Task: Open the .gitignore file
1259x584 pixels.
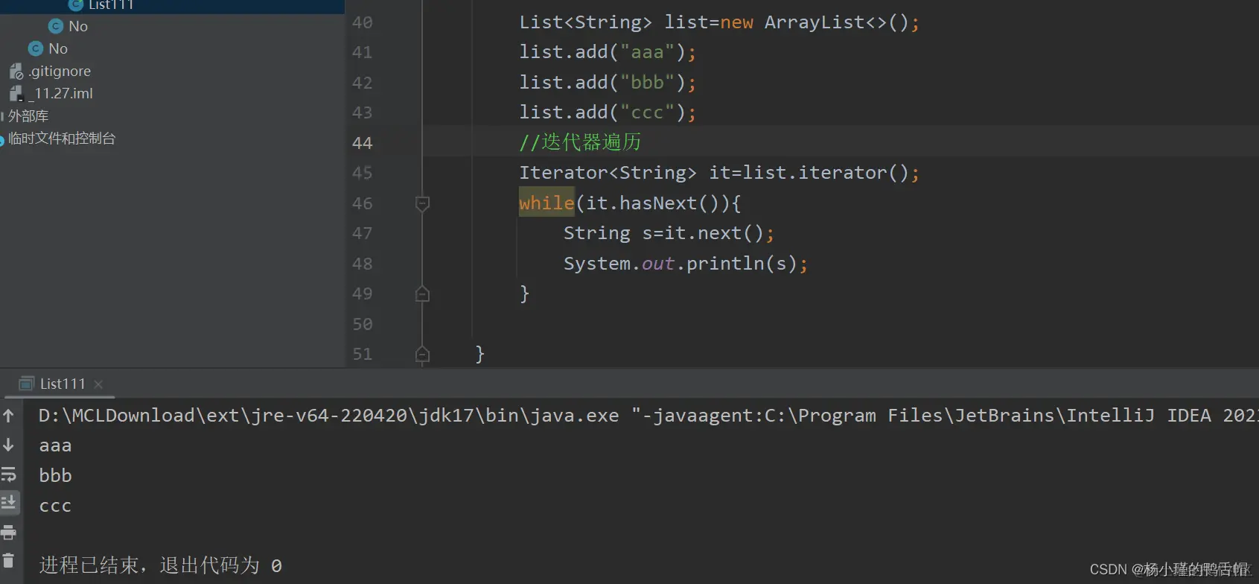Action: coord(60,71)
